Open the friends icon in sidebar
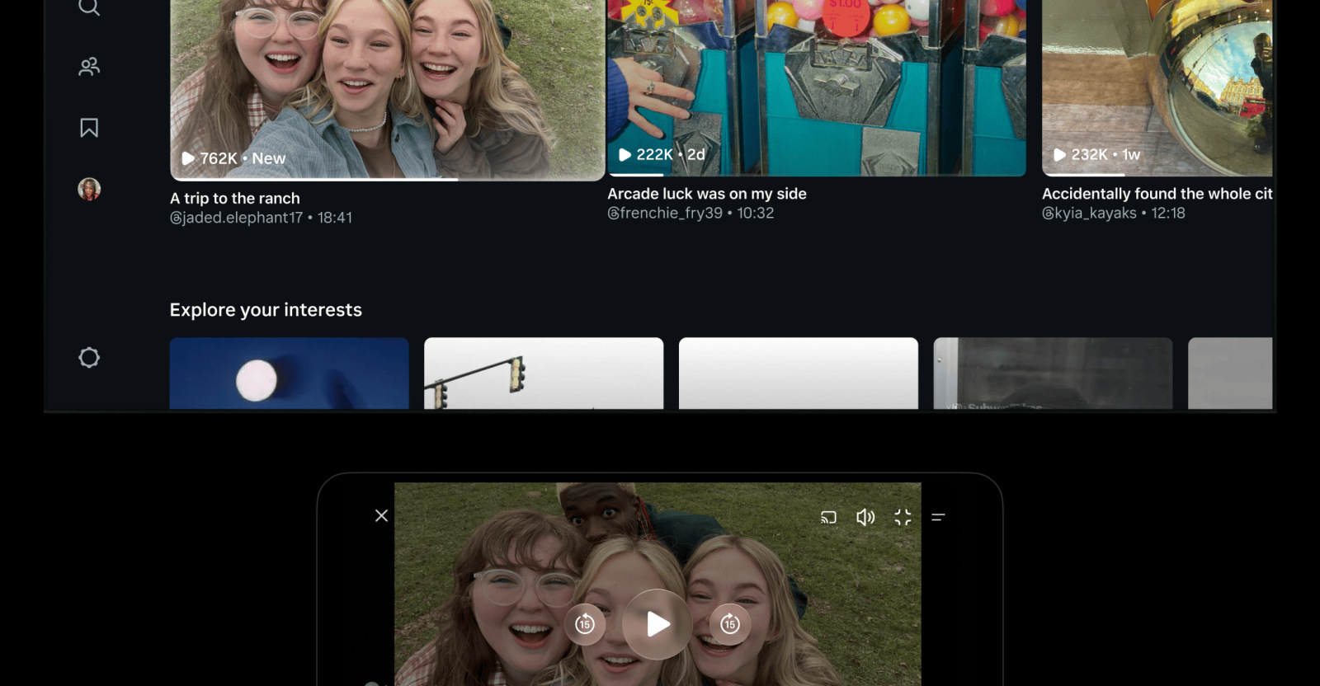The width and height of the screenshot is (1320, 686). [x=89, y=67]
